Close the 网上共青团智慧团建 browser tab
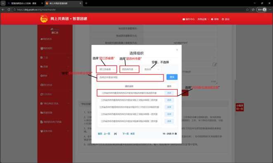This screenshot has height=163, width=273. click(80, 3)
